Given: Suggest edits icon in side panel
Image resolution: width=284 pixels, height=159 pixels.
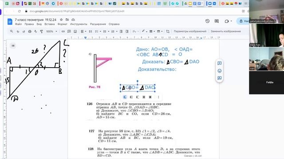Looking at the screenshot, I should 220,78.
